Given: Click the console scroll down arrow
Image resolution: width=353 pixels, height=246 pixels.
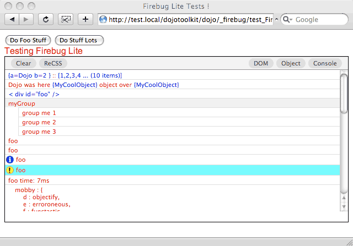Looking at the screenshot, I should [x=344, y=207].
